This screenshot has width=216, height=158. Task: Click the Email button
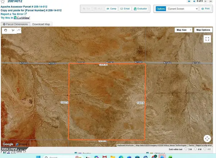tap(125, 9)
